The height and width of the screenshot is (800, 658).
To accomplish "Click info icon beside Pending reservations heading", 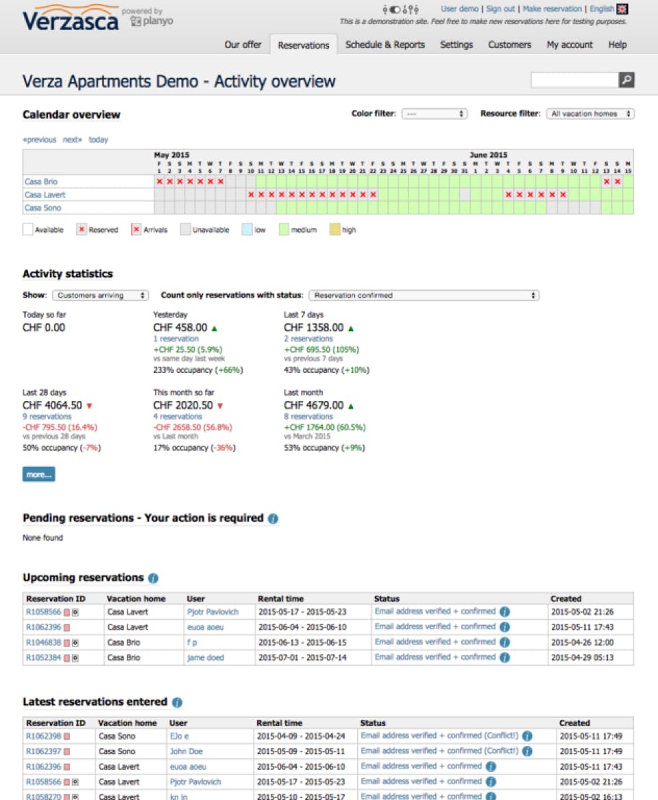I will (273, 519).
